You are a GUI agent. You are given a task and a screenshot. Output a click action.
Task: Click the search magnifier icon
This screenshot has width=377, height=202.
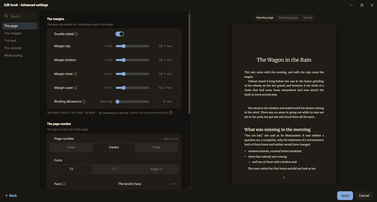point(6,16)
